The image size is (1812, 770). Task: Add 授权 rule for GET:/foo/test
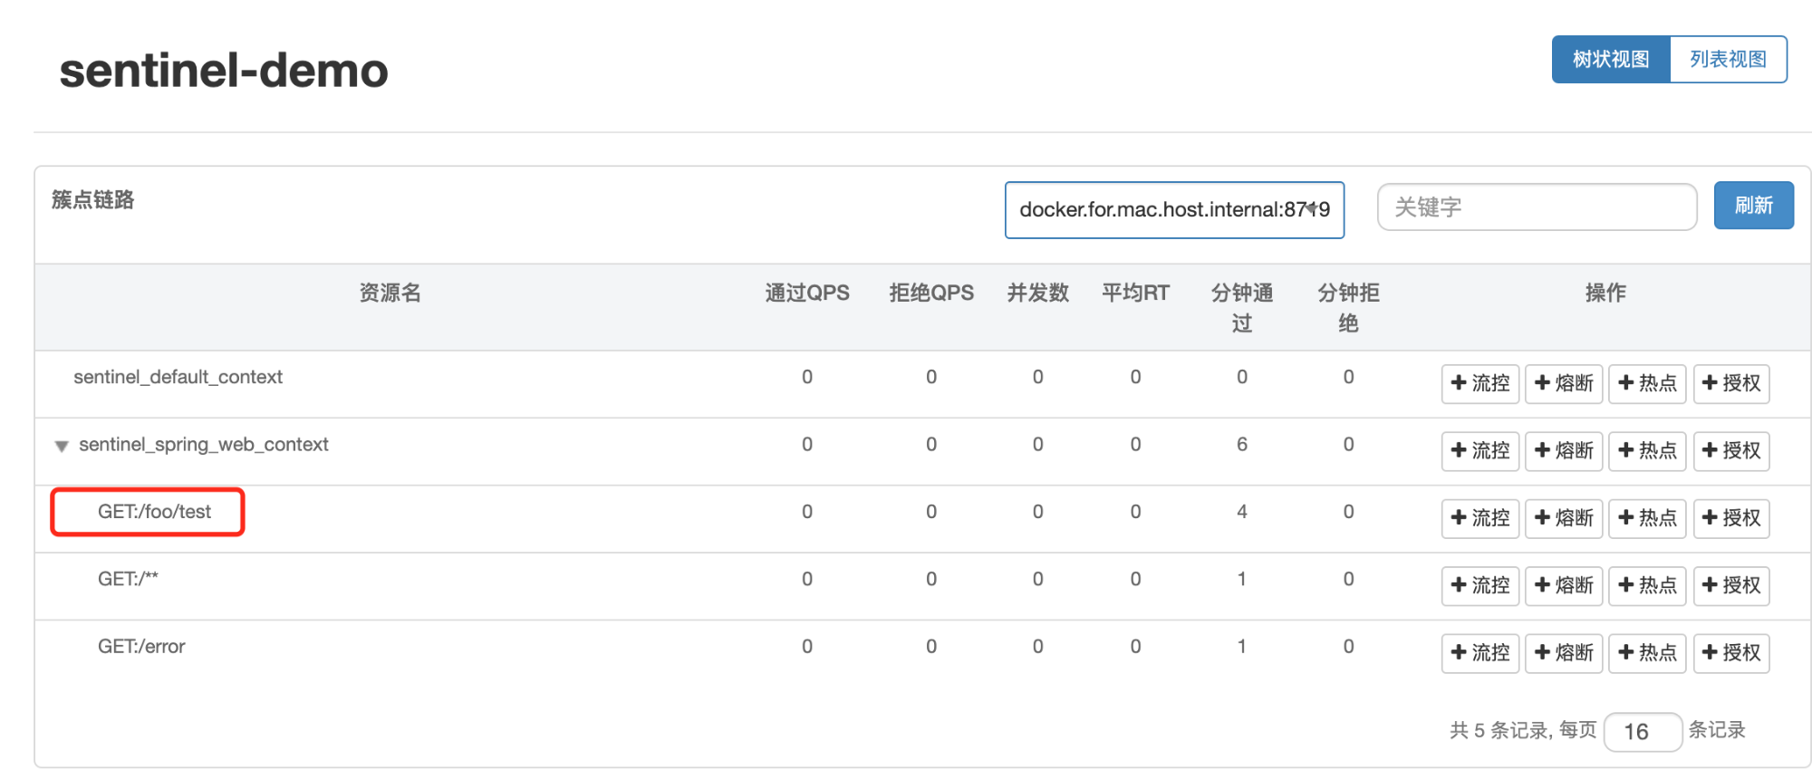coord(1731,518)
